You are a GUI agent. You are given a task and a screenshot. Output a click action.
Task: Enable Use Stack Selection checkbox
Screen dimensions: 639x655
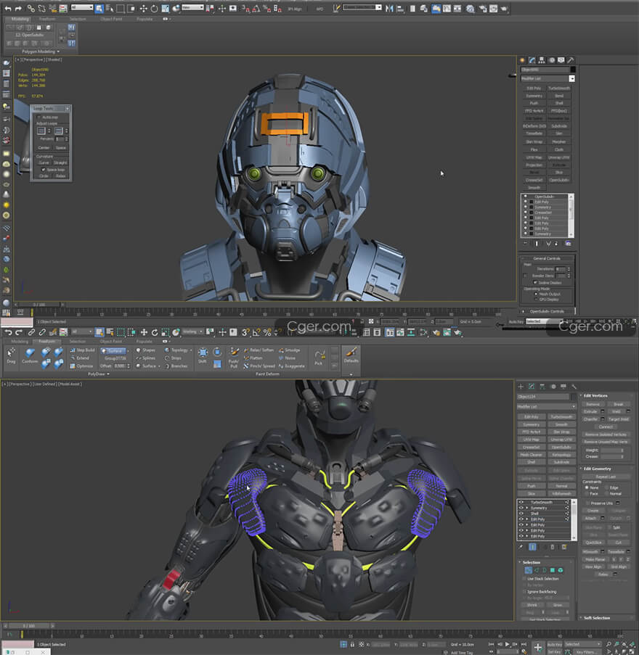click(524, 579)
